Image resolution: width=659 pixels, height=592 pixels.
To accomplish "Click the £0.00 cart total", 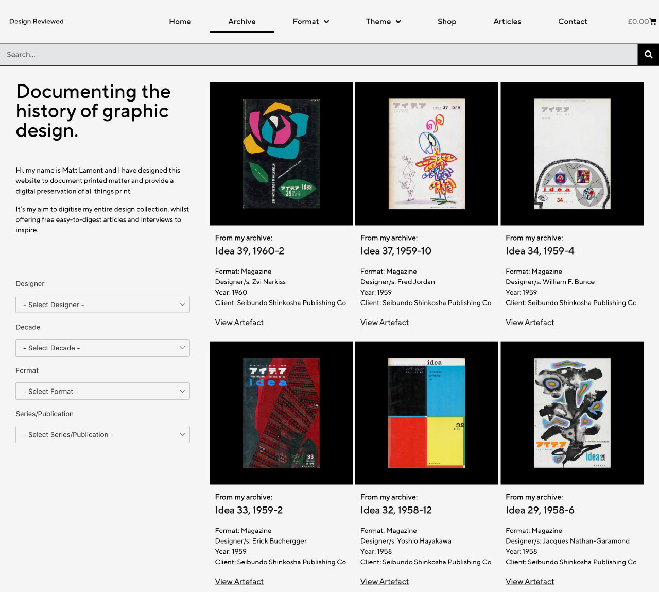I will [638, 21].
